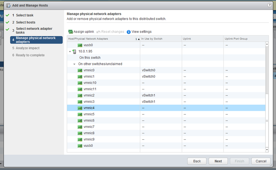Click the scrollbar down arrow
This screenshot has width=276, height=170.
(267, 150)
